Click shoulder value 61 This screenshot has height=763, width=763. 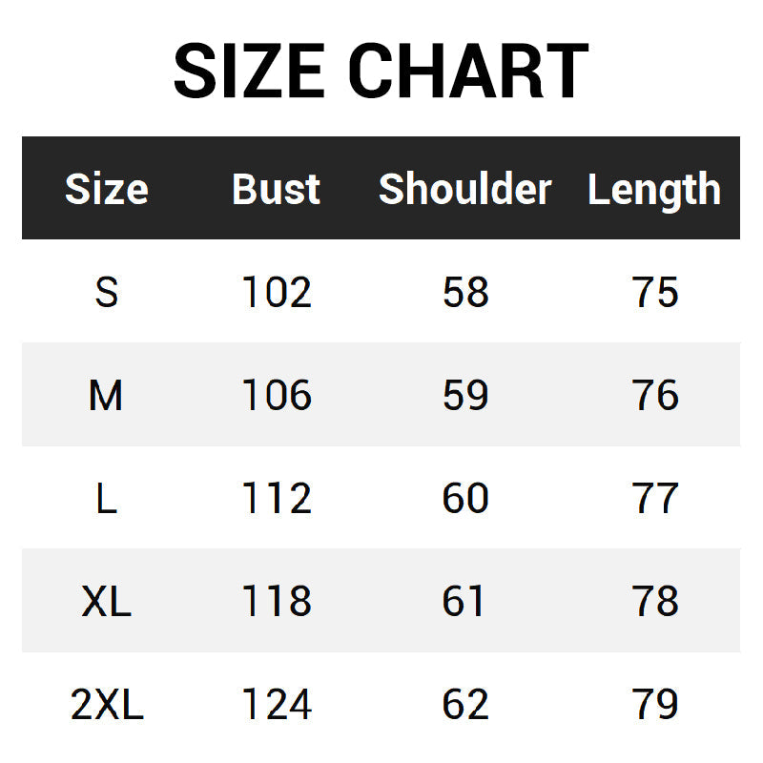464,601
